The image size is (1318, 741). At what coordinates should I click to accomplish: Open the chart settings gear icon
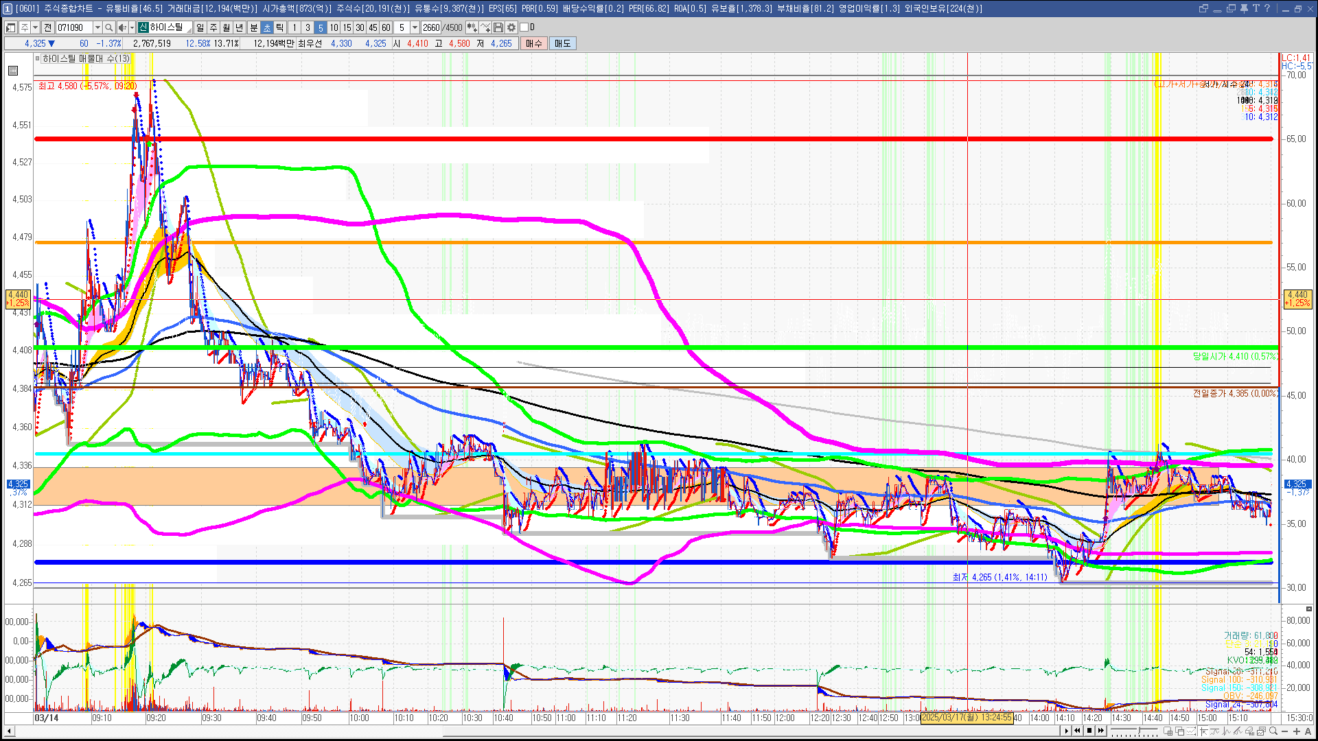pyautogui.click(x=511, y=27)
